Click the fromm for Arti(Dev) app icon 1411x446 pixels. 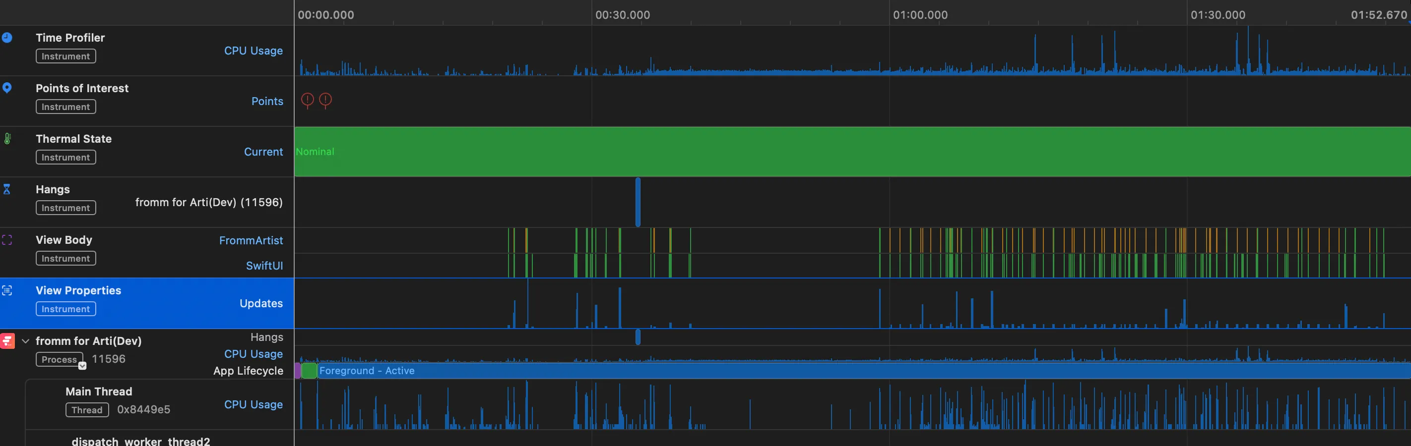[7, 341]
